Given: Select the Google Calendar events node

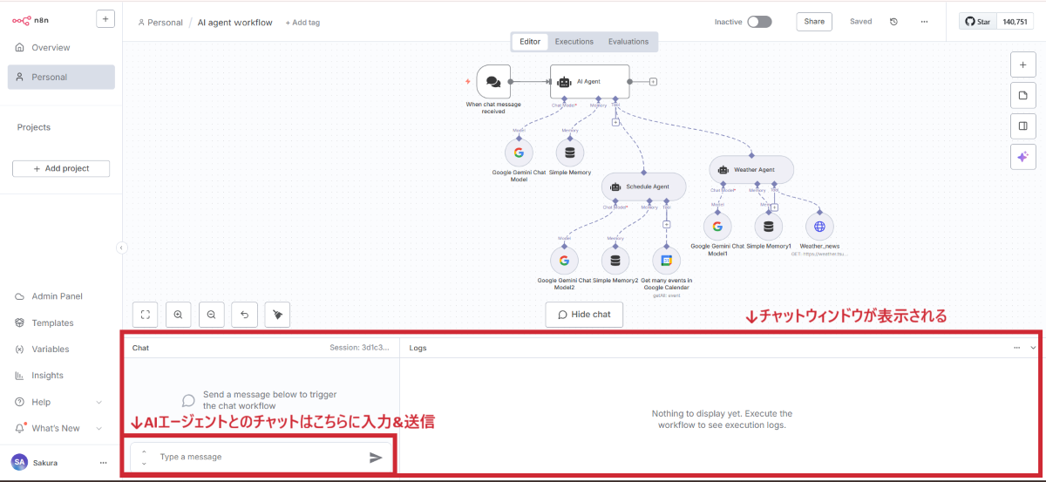Looking at the screenshot, I should [x=666, y=260].
